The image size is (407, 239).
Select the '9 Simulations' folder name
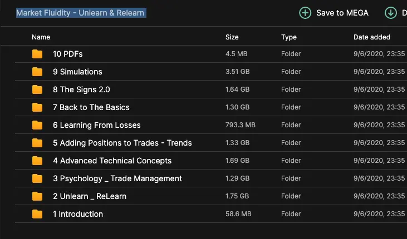pyautogui.click(x=77, y=72)
